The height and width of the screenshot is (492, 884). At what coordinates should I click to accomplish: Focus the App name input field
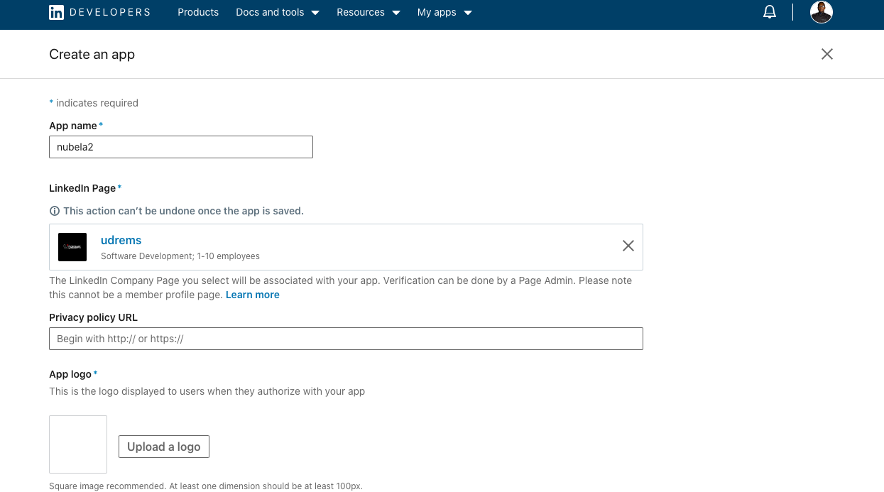pos(181,147)
